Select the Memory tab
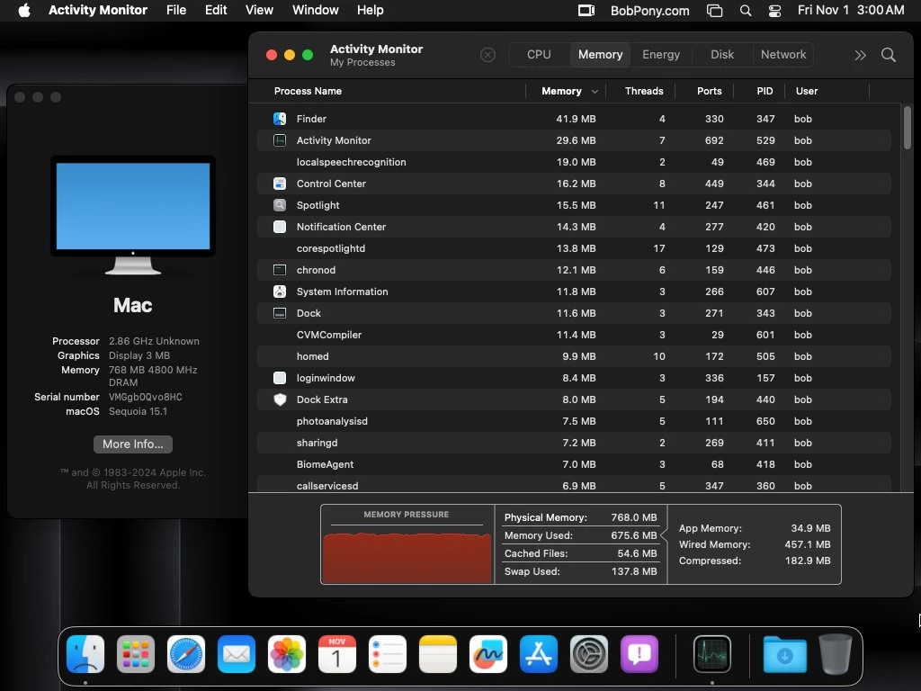The height and width of the screenshot is (691, 921). click(600, 55)
